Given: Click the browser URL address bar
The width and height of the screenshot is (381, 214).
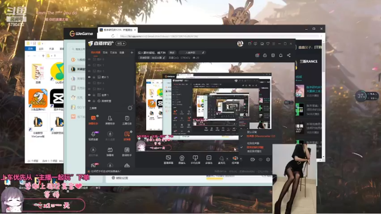Looking at the screenshot, I should (x=219, y=36).
